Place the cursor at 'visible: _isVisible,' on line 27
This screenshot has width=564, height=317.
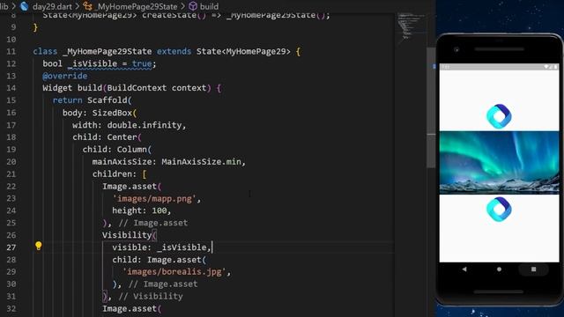[x=161, y=247]
